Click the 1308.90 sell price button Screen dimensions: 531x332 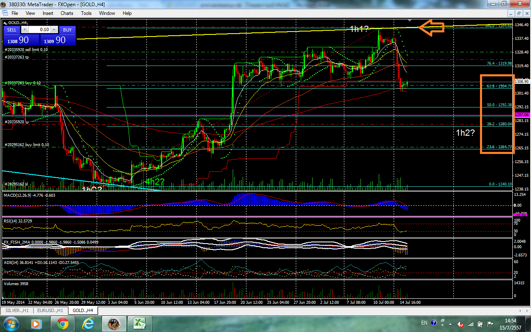[21, 40]
